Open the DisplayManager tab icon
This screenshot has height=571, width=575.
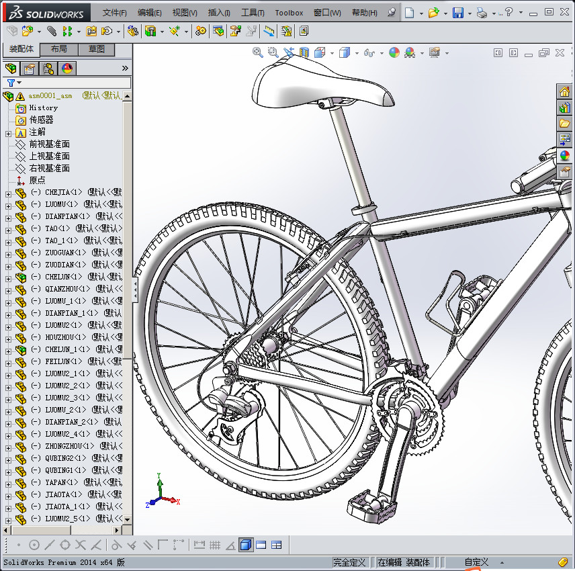(67, 69)
